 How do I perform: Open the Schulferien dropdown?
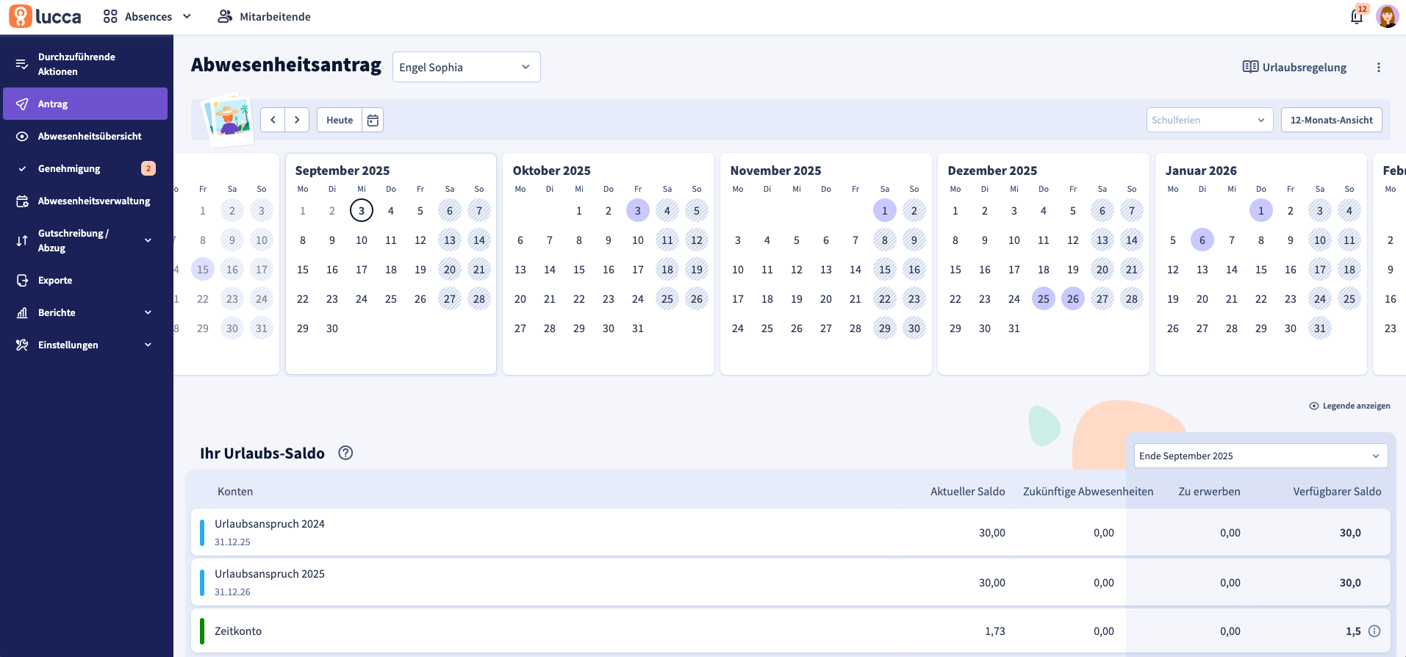(x=1209, y=120)
